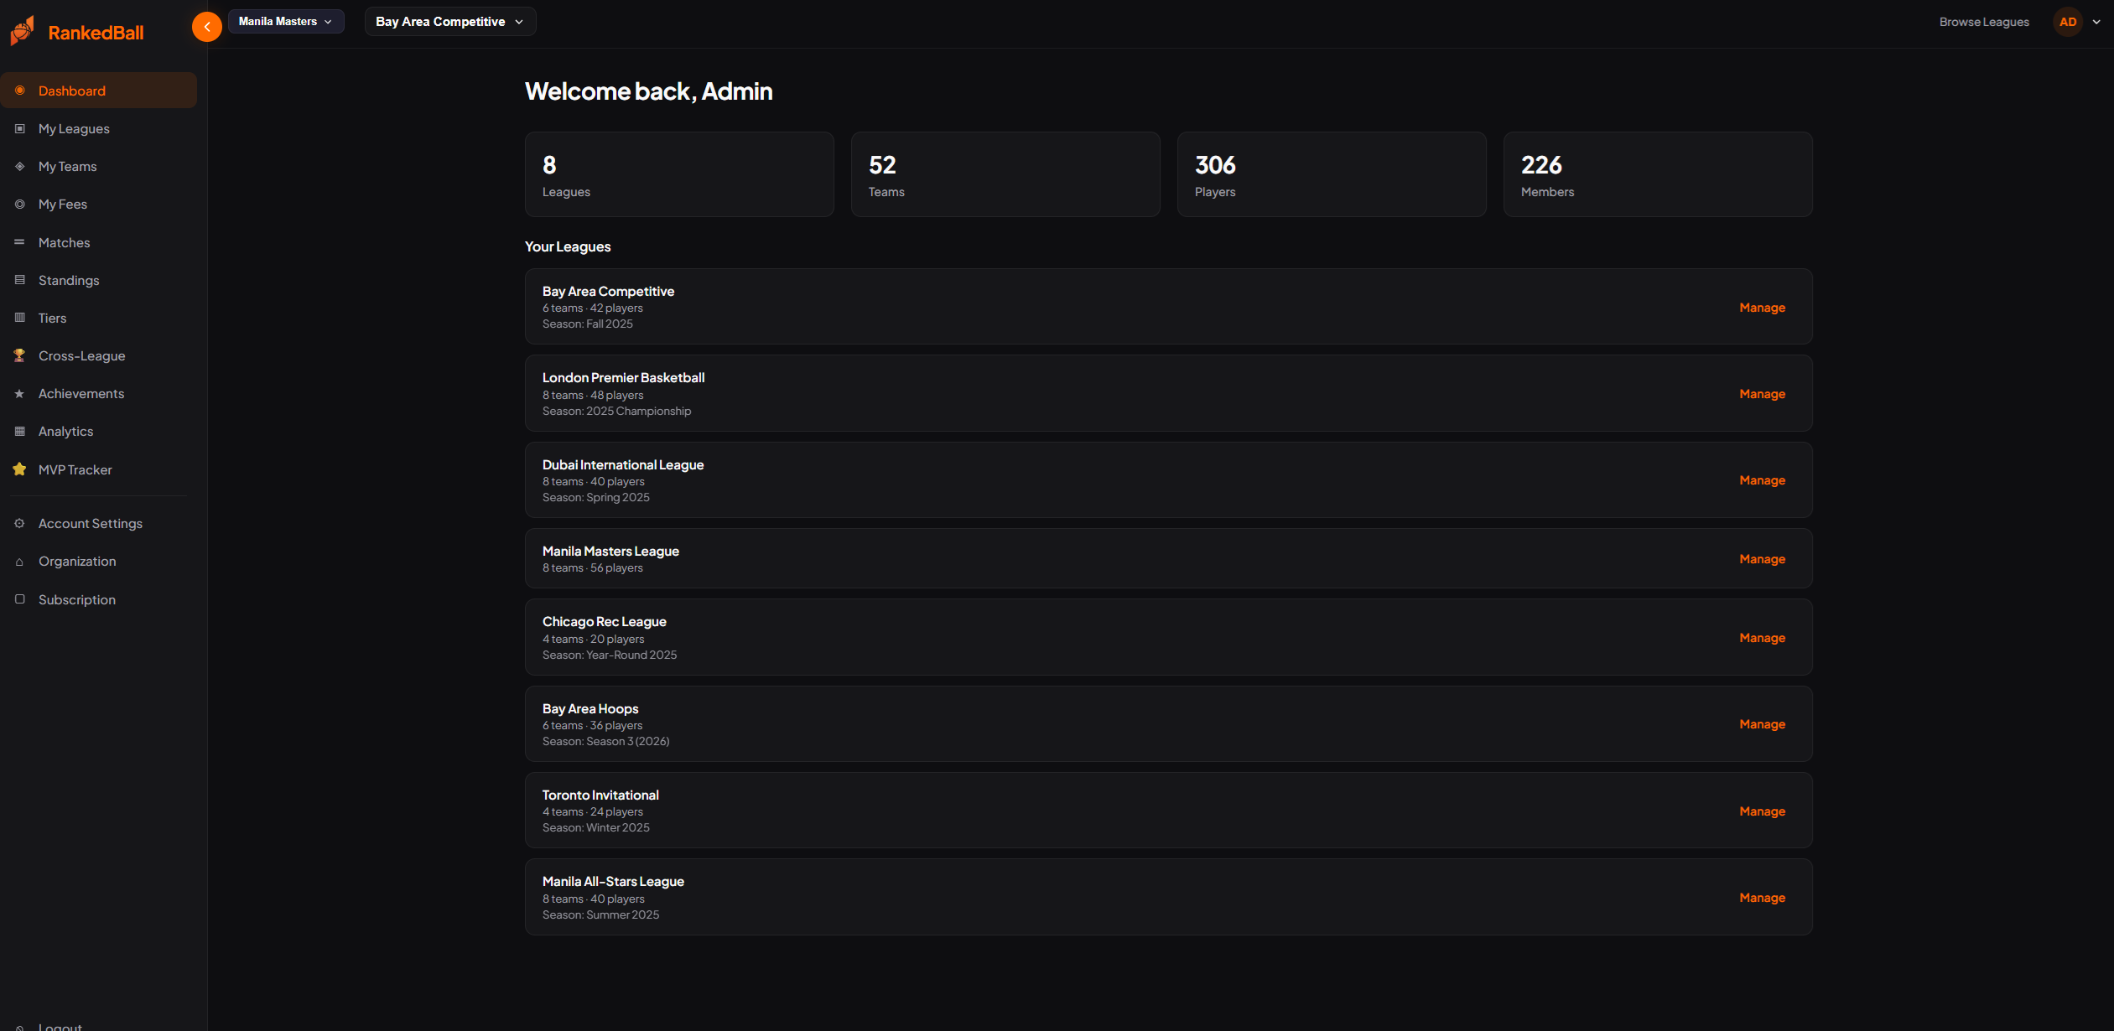Manage the Toronto Invitational league
Viewport: 2114px width, 1031px height.
tap(1761, 811)
